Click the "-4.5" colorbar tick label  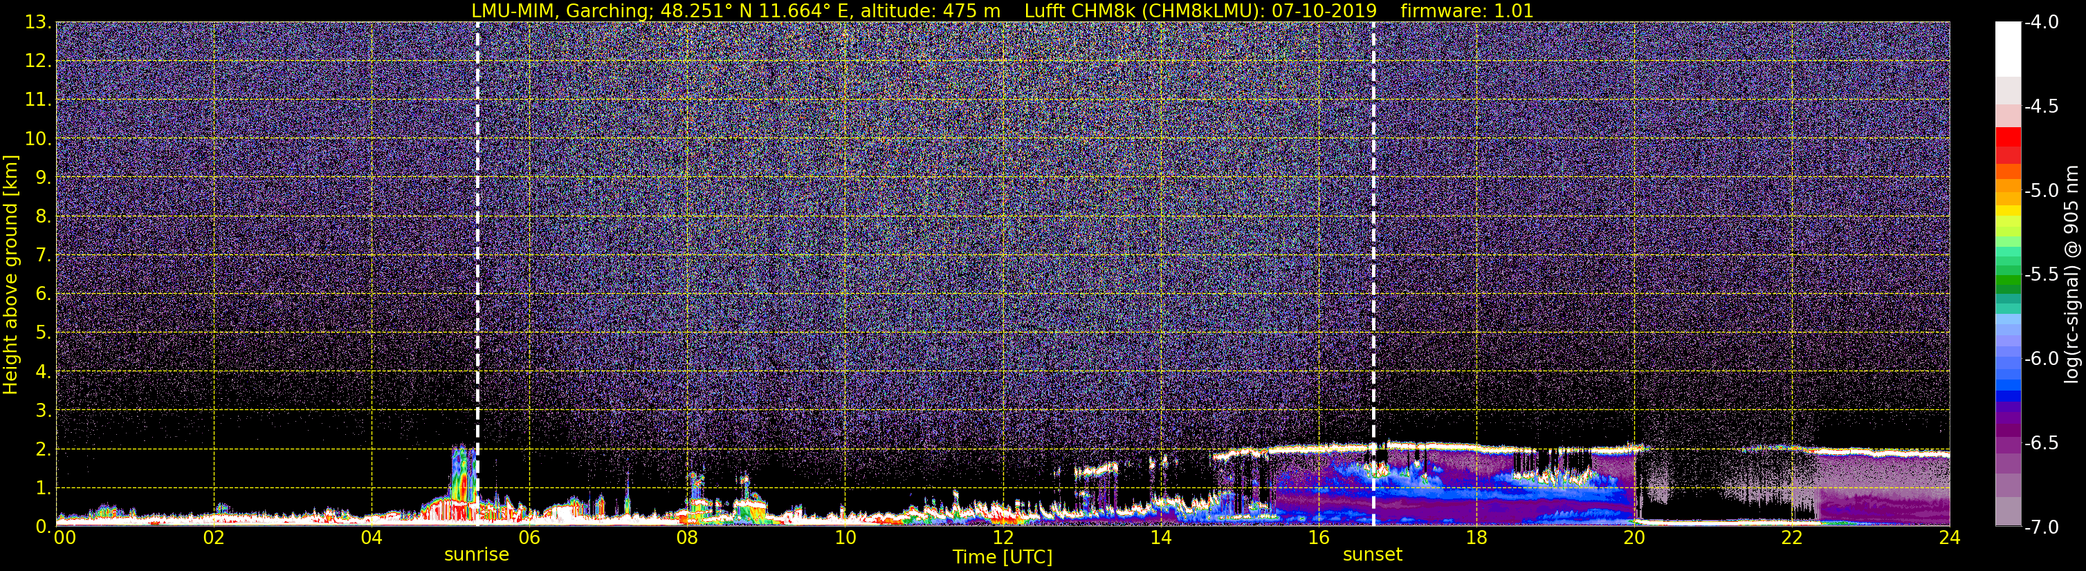coord(2040,106)
